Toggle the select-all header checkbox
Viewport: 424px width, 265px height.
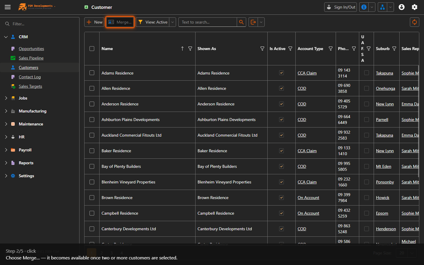[x=92, y=49]
